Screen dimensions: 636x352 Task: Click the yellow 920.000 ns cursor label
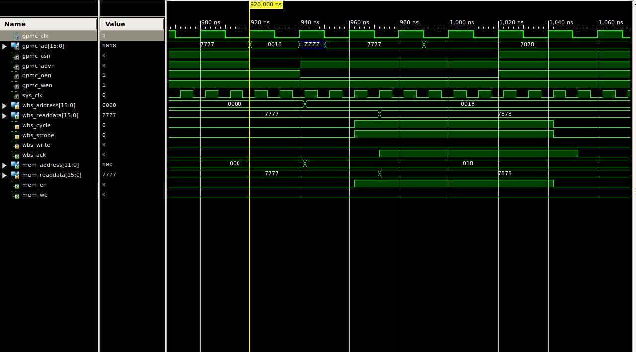pos(266,4)
